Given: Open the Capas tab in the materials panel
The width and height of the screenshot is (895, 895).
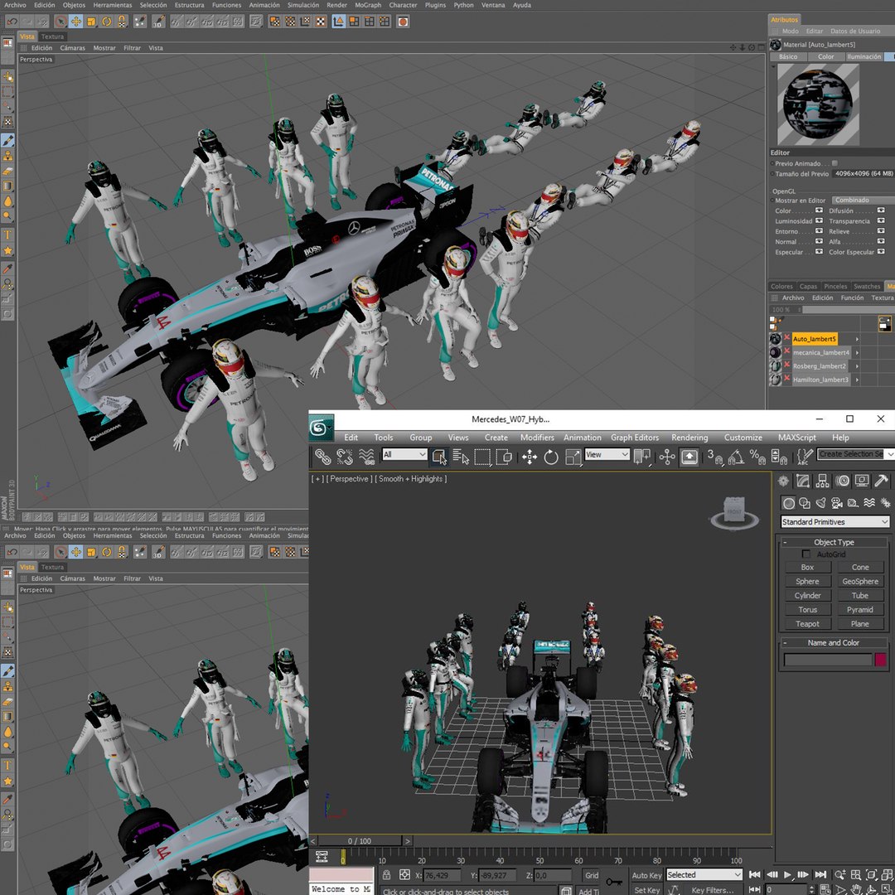Looking at the screenshot, I should pos(808,287).
